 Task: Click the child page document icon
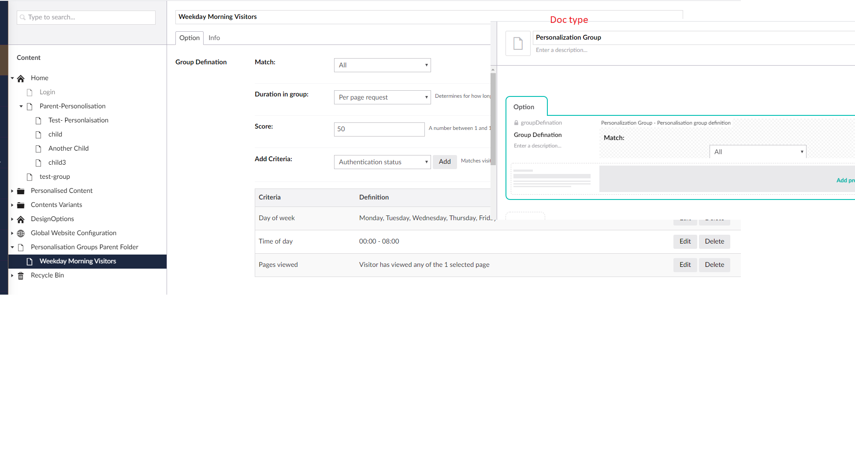tap(38, 135)
